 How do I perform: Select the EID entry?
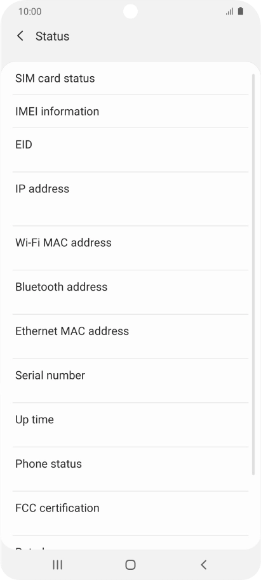[x=130, y=150]
